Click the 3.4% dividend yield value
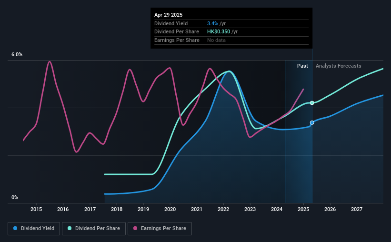Image resolution: width=391 pixels, height=242 pixels. click(212, 23)
